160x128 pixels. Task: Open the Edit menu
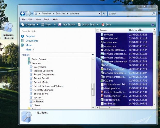(30, 20)
